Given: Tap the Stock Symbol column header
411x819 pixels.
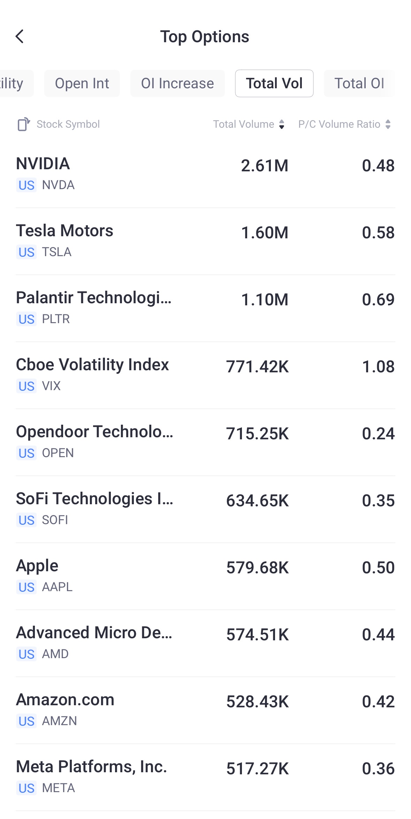Looking at the screenshot, I should click(x=68, y=124).
